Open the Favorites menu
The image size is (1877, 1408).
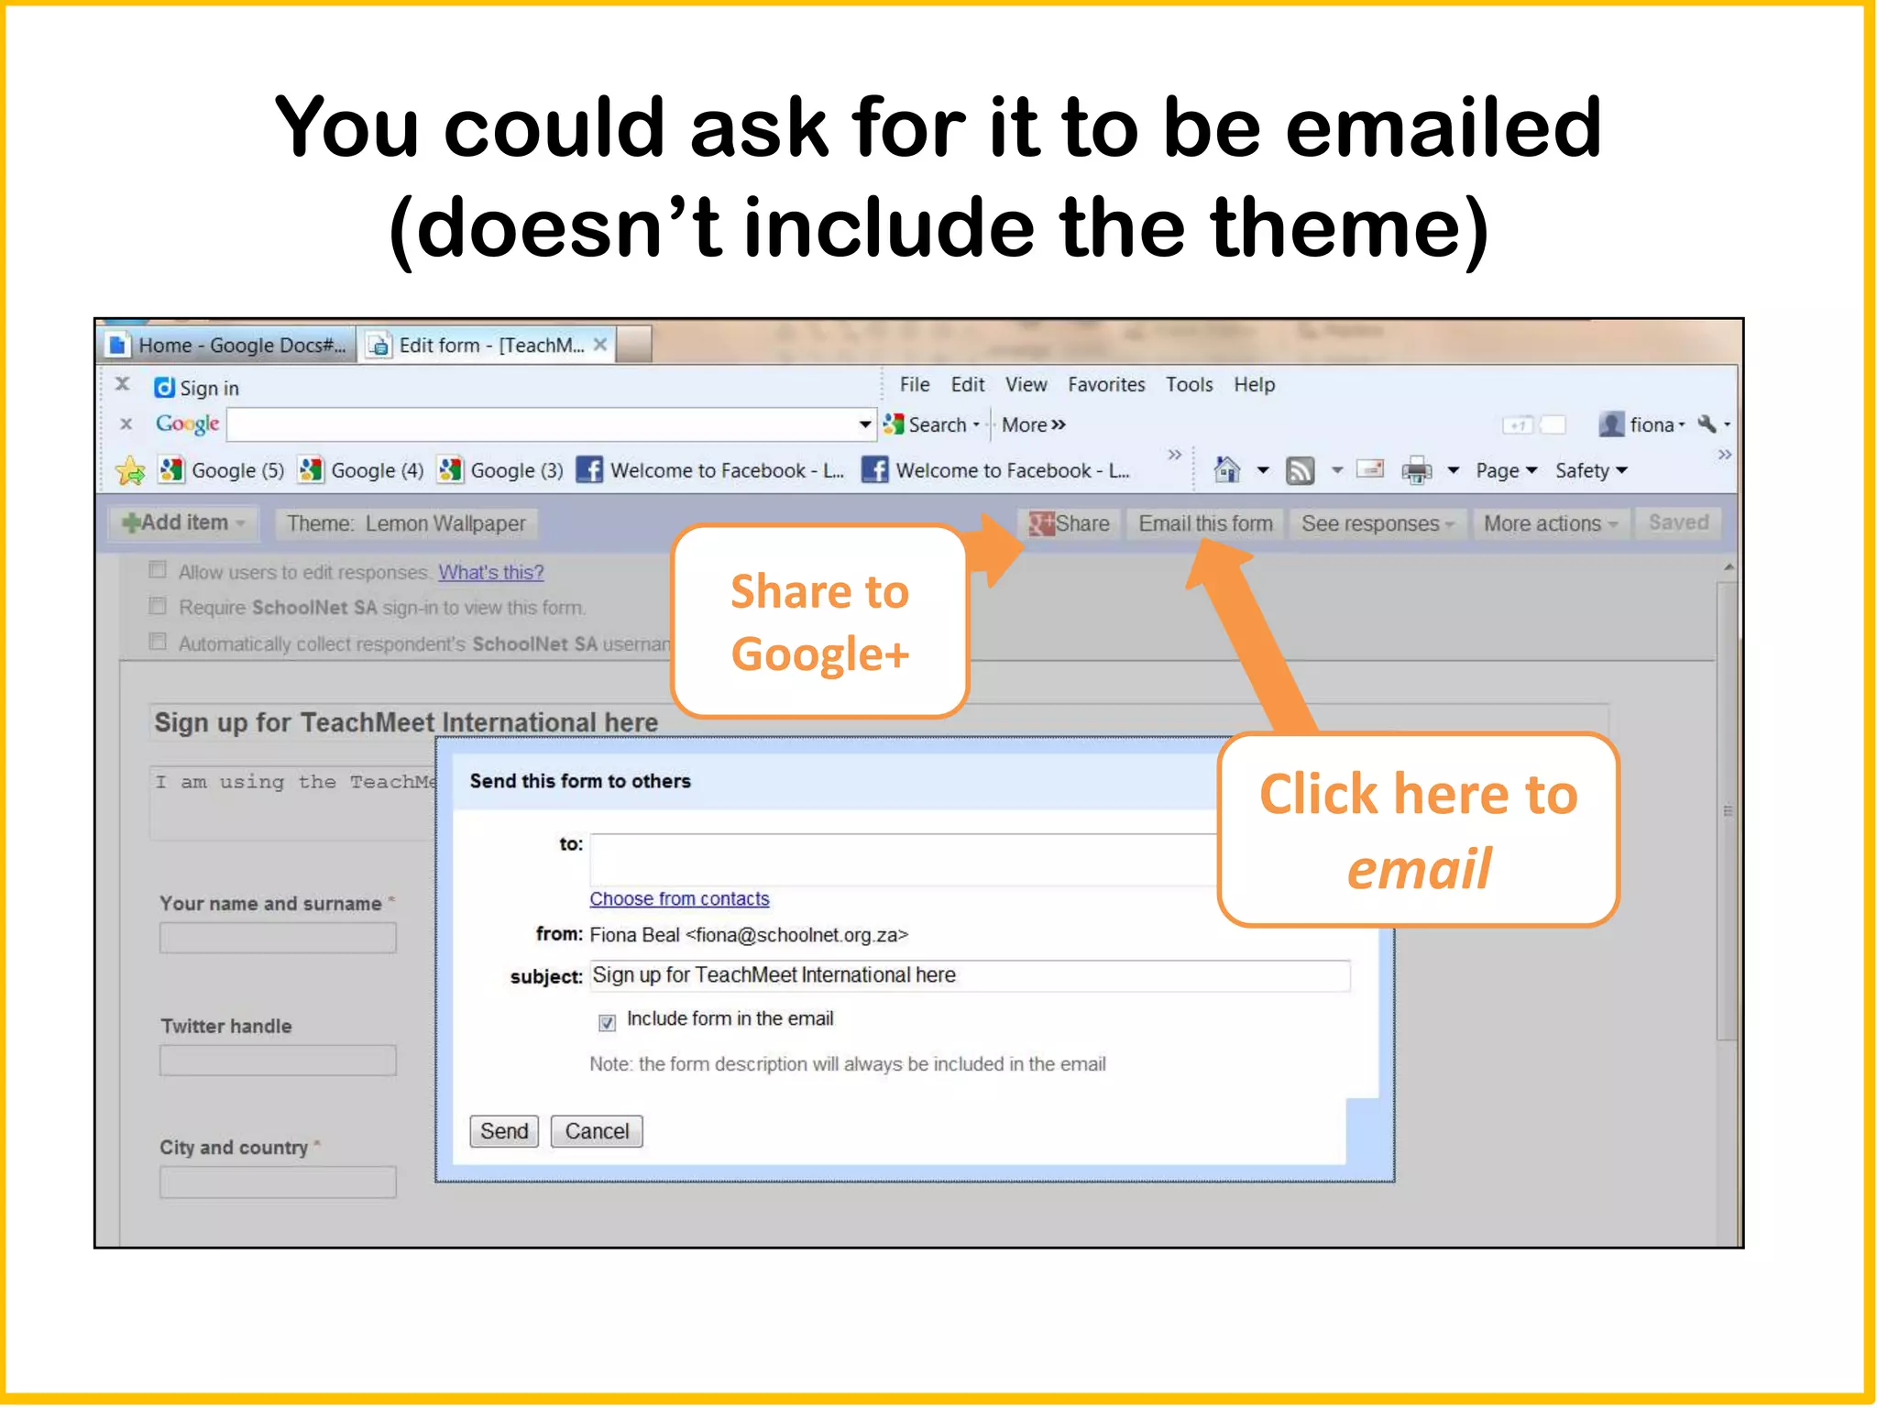[x=1105, y=385]
